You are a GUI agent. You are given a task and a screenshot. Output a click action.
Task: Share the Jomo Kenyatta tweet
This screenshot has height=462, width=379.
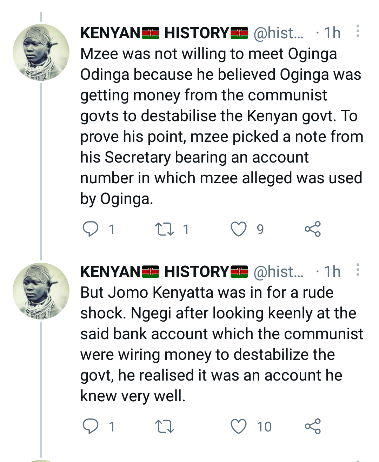click(x=313, y=427)
